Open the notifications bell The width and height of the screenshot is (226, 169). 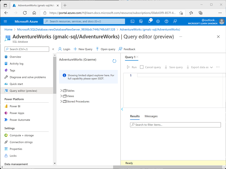pyautogui.click(x=149, y=21)
